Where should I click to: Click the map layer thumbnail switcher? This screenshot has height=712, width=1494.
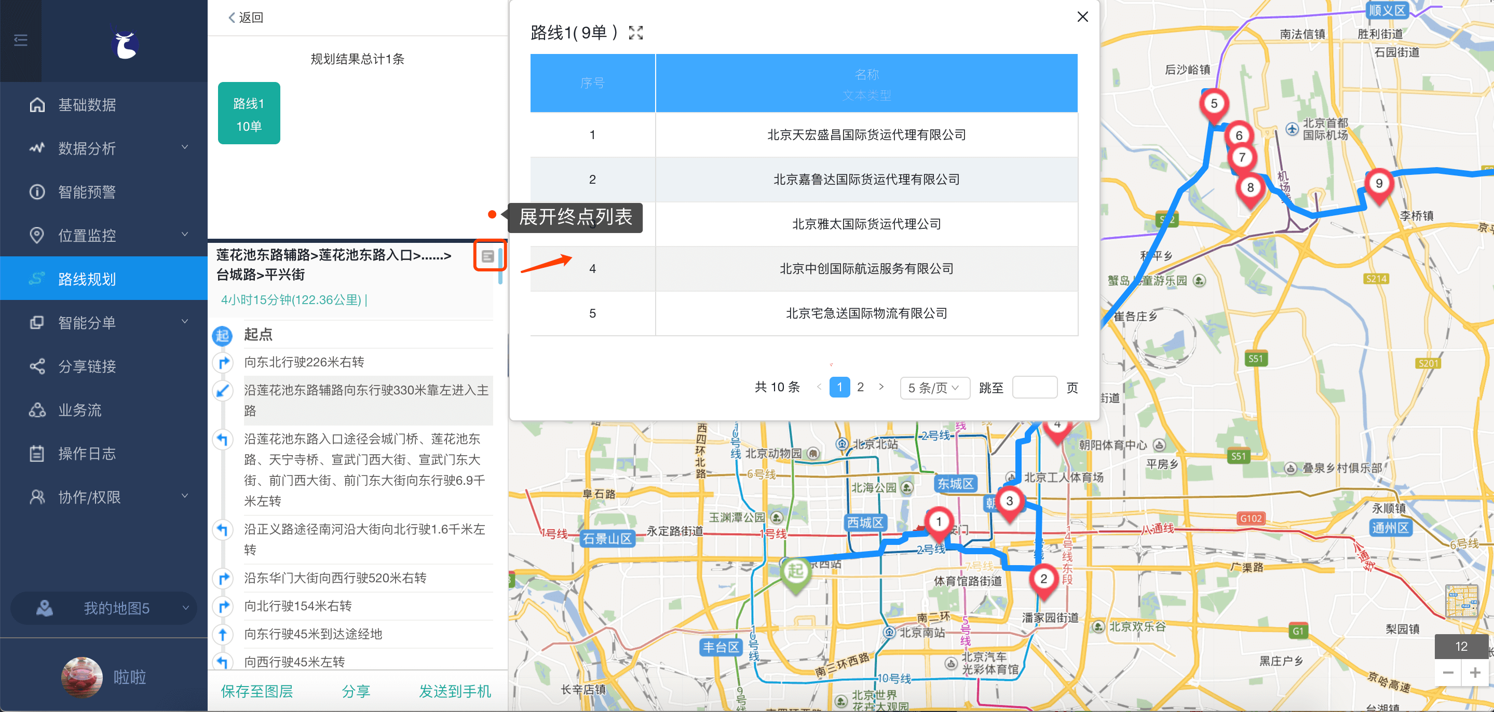[x=1462, y=600]
